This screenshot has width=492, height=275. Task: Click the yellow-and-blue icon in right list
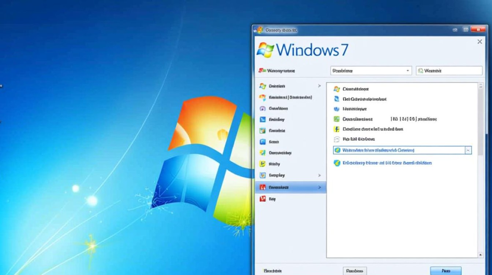(337, 129)
